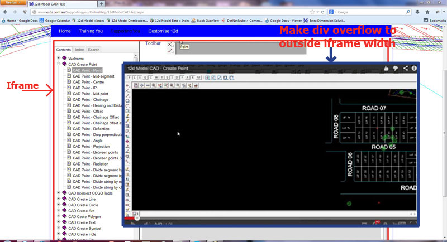Select CAD Point - Projection topic

tap(91, 147)
